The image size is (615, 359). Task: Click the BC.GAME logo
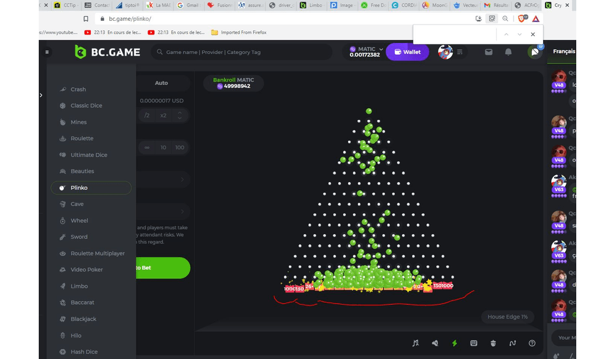coord(108,52)
